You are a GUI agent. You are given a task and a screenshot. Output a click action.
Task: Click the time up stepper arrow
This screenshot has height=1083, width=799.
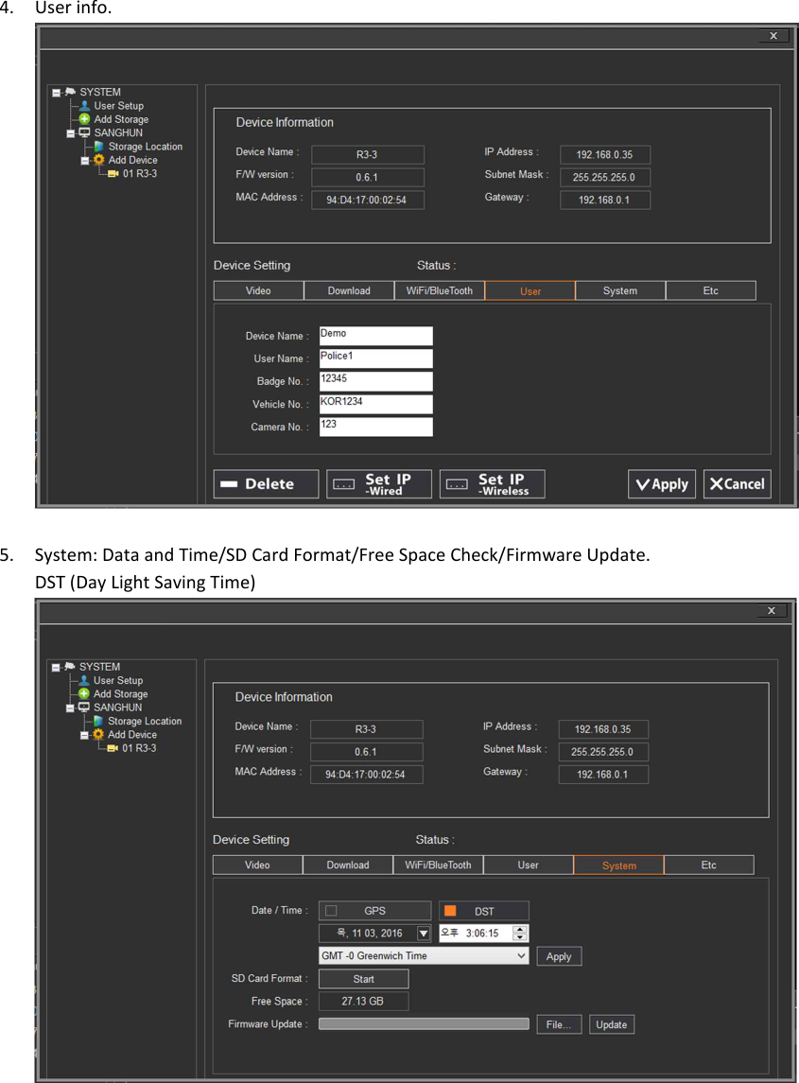pos(518,928)
